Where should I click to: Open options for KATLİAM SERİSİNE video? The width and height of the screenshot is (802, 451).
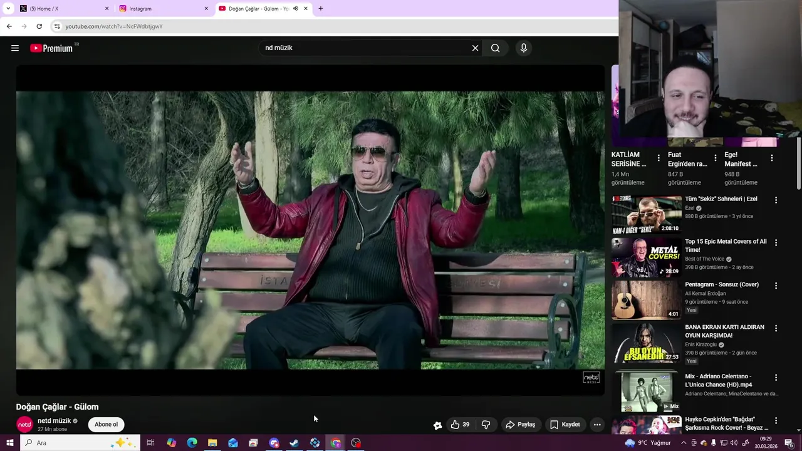point(659,158)
